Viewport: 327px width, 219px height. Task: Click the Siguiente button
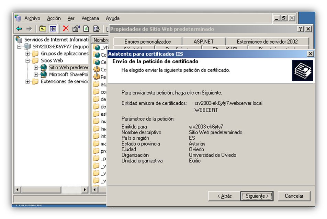(x=257, y=196)
